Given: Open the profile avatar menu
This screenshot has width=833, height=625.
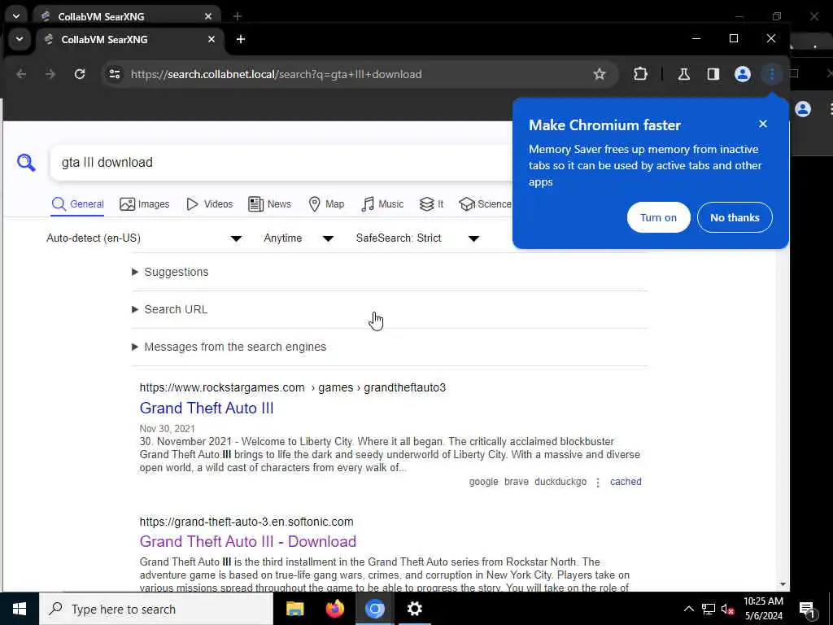Looking at the screenshot, I should point(742,74).
